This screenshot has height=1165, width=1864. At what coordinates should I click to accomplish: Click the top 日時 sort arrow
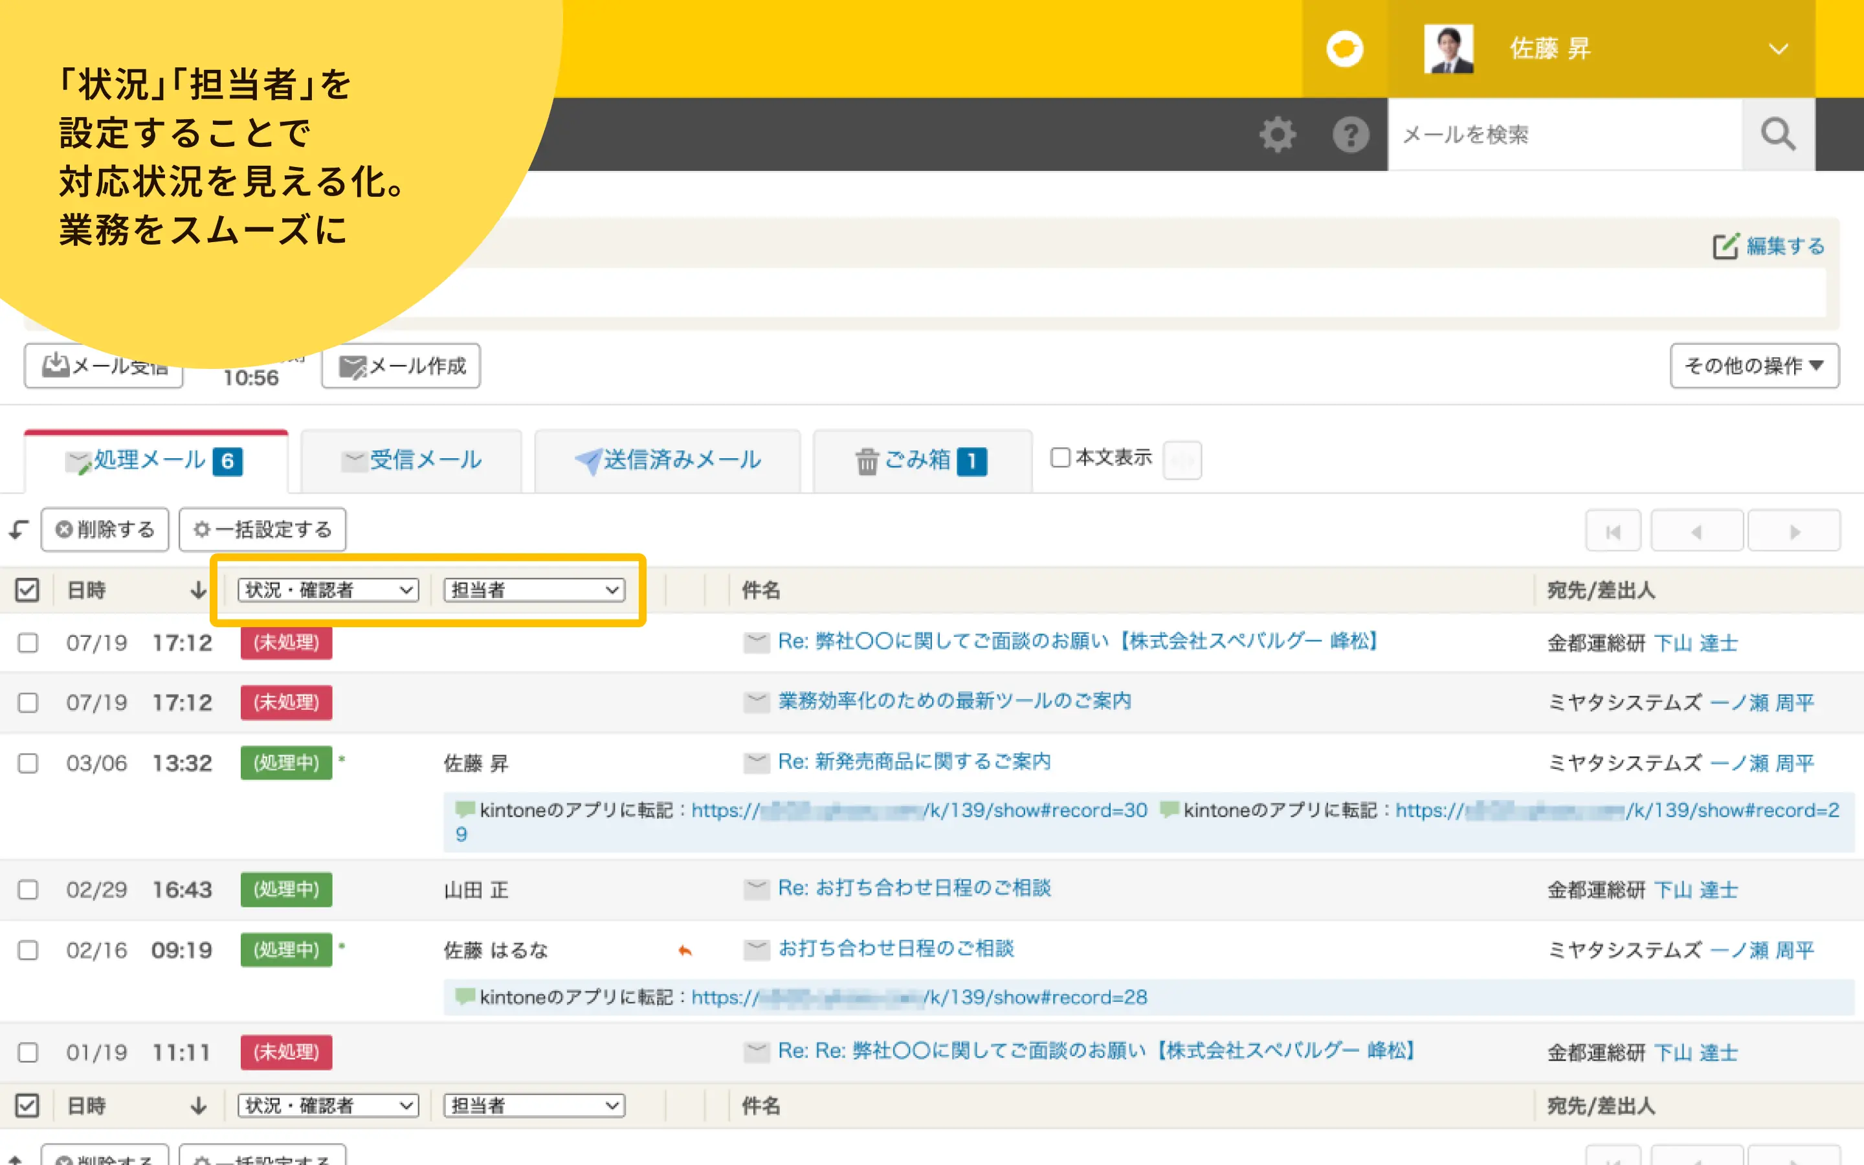coord(199,590)
